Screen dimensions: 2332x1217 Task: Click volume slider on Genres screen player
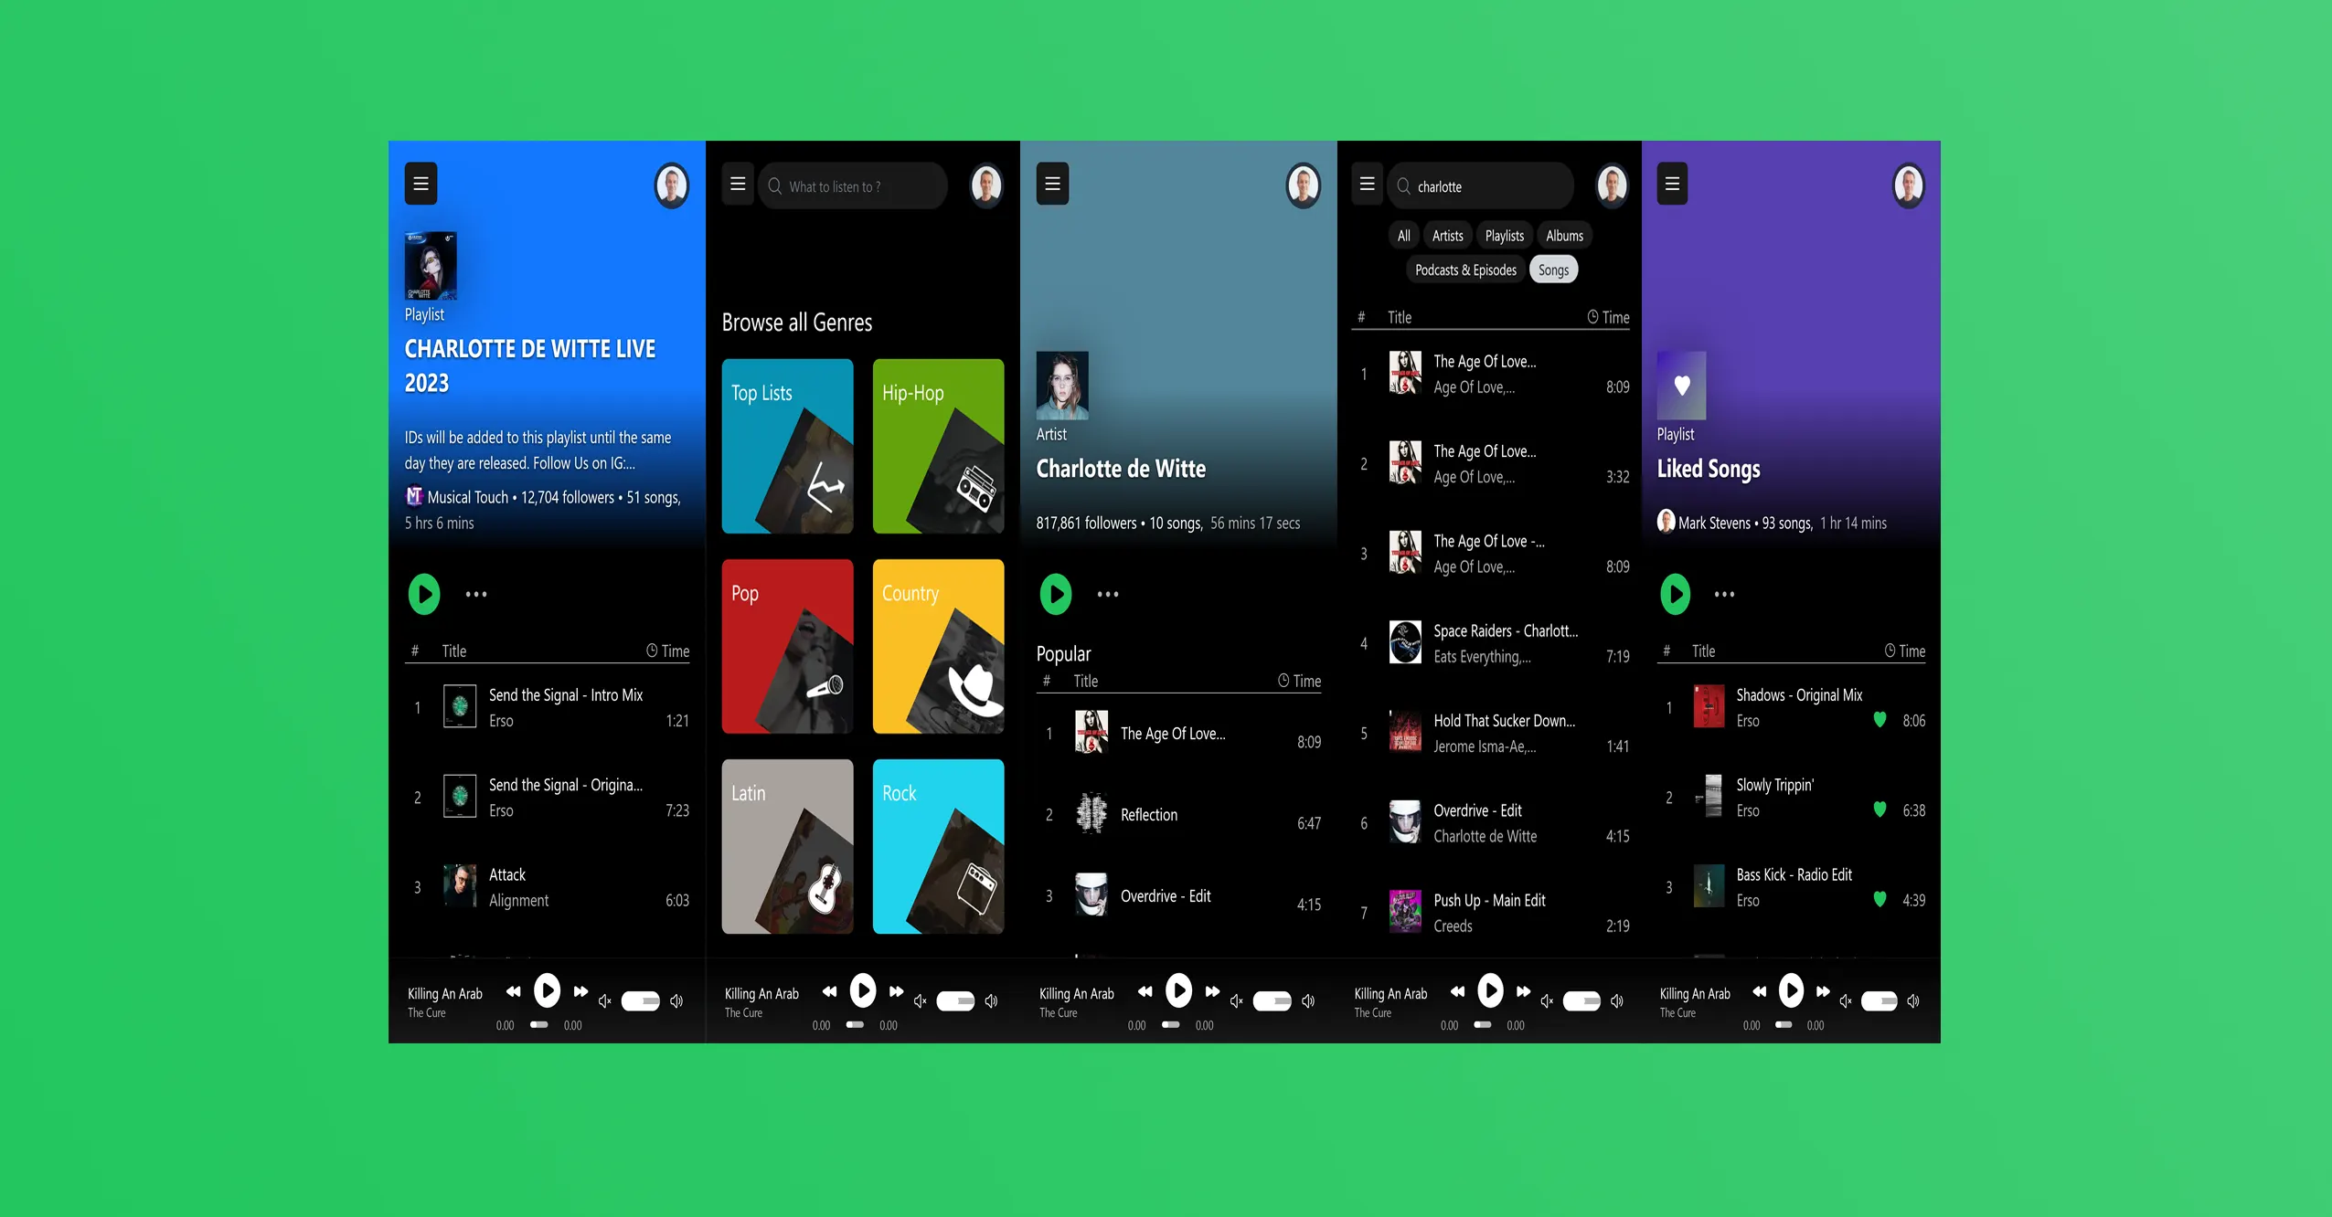pyautogui.click(x=955, y=1001)
